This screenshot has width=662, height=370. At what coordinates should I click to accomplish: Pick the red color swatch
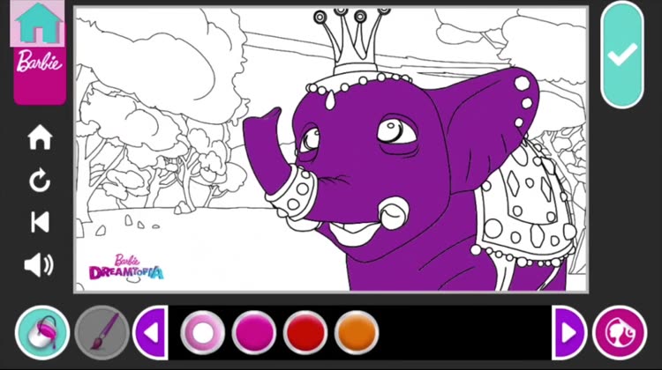pyautogui.click(x=305, y=332)
